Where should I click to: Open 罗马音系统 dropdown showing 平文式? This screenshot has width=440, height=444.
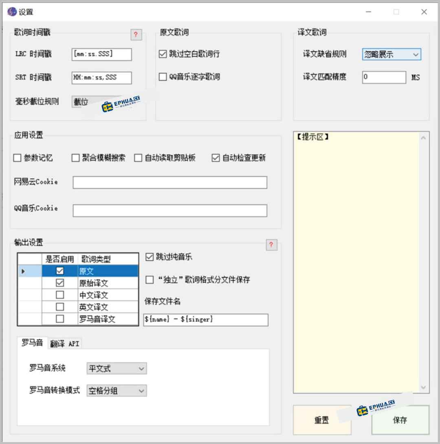click(x=117, y=368)
